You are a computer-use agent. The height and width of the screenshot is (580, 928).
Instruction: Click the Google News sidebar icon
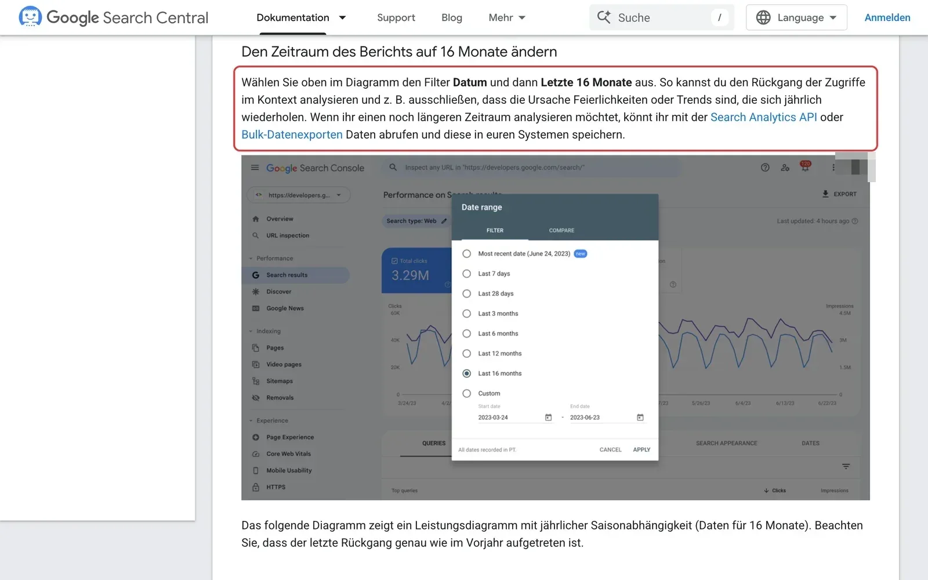click(256, 309)
